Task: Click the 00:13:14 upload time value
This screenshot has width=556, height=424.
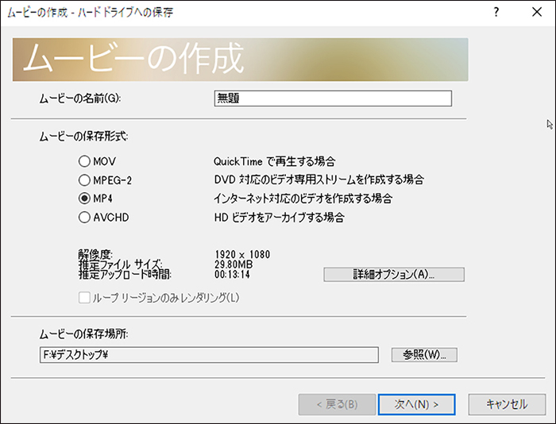Action: (x=232, y=275)
